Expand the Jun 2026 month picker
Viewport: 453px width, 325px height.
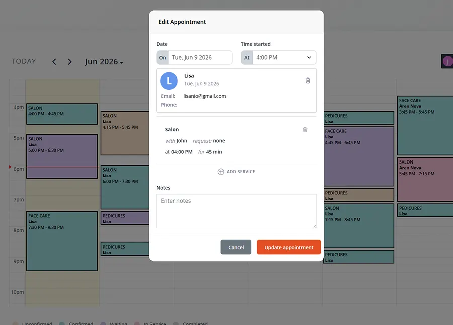click(x=104, y=62)
